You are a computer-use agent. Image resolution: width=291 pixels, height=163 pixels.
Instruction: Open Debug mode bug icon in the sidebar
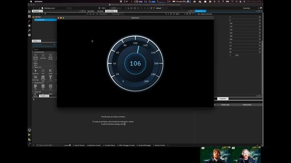29,25
